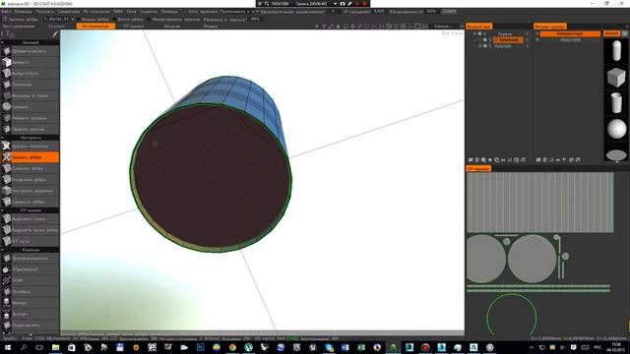The image size is (630, 354).
Task: Pick the Select/Path tool
Action: pos(30,74)
